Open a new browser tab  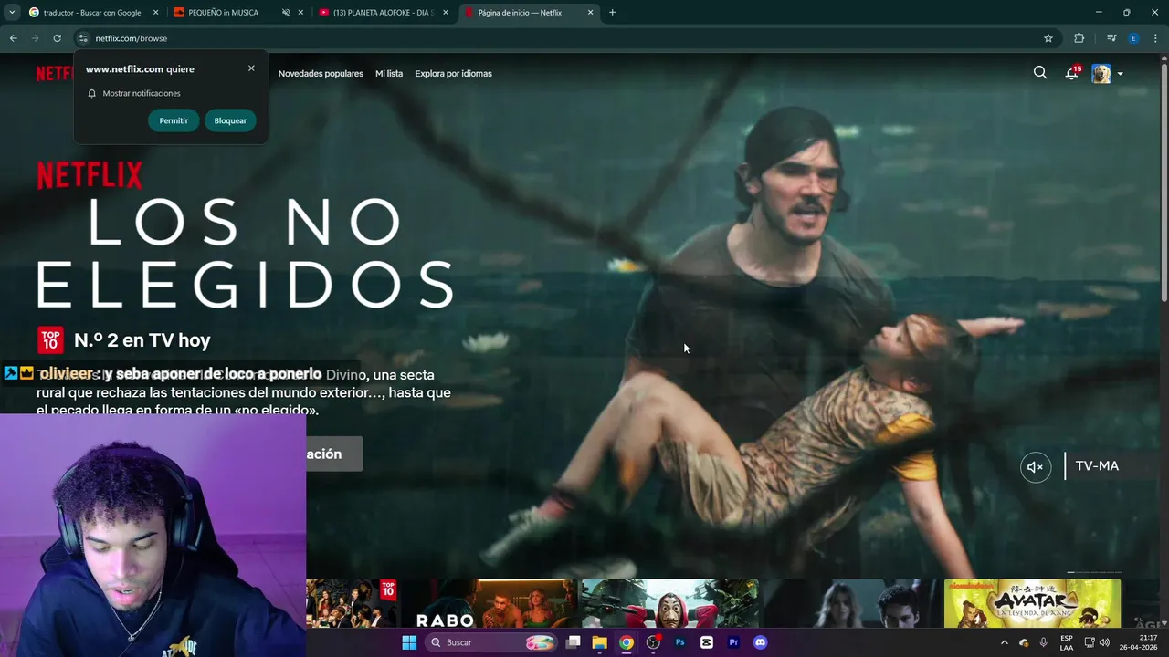(612, 13)
